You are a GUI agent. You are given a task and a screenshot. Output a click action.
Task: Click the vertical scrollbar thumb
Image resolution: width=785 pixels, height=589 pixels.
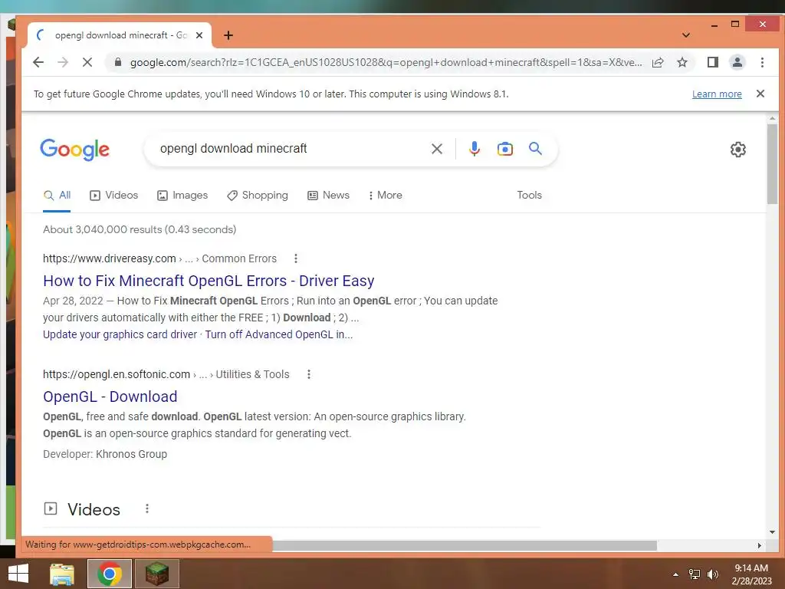click(x=771, y=164)
